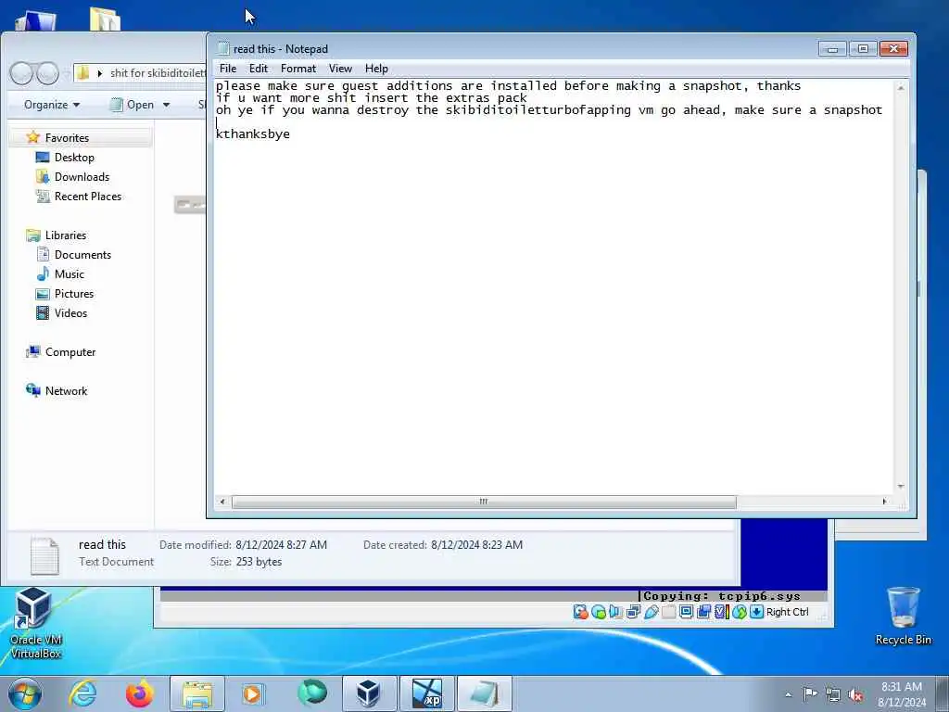Launch Internet Explorer from the taskbar
This screenshot has height=712, width=949.
pyautogui.click(x=82, y=693)
